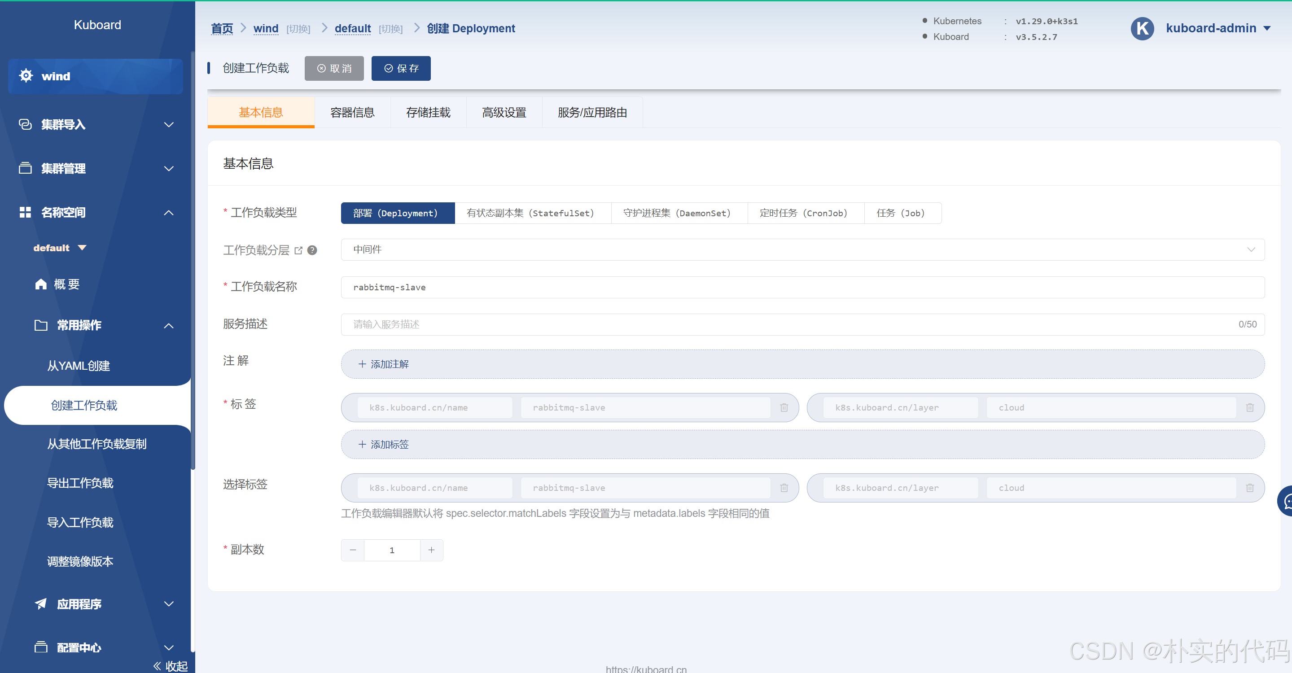
Task: Open the 工作负载分层 中间件 dropdown
Action: pyautogui.click(x=802, y=250)
